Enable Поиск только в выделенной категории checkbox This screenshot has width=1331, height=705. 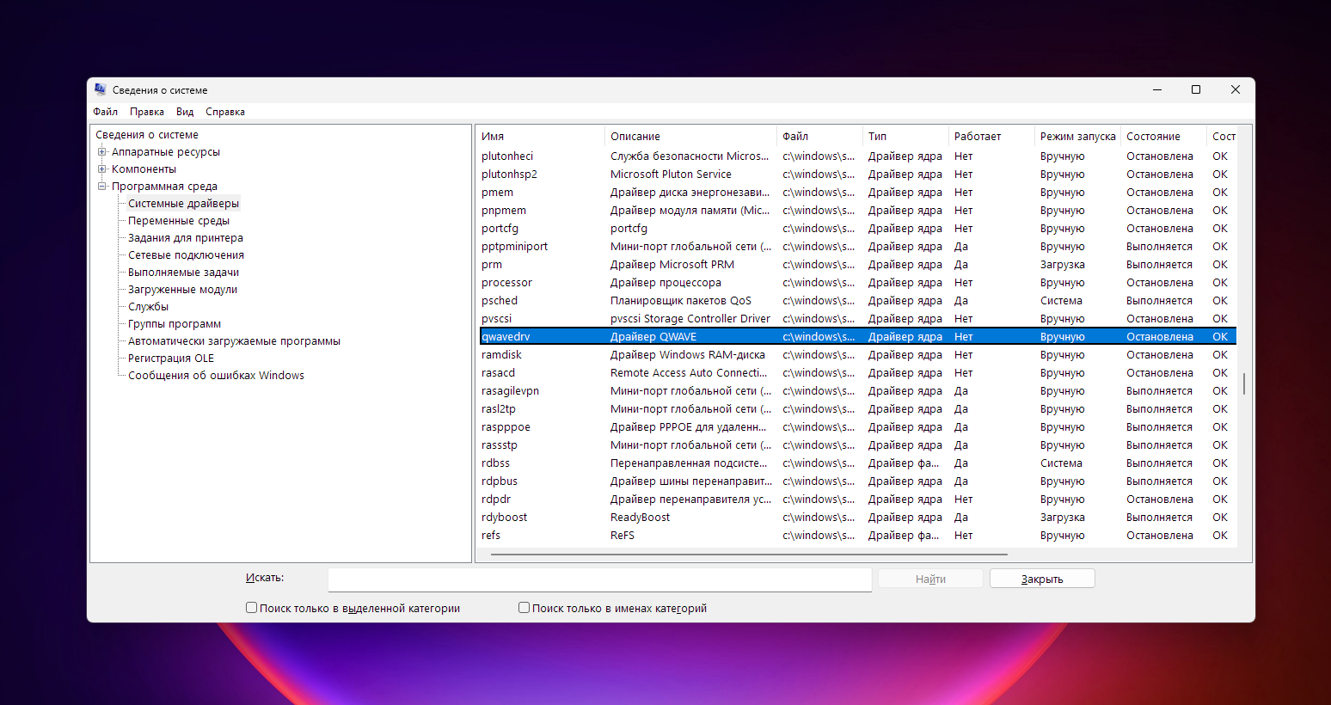(252, 608)
